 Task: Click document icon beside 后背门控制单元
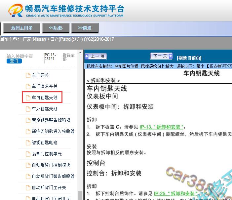(28, 154)
